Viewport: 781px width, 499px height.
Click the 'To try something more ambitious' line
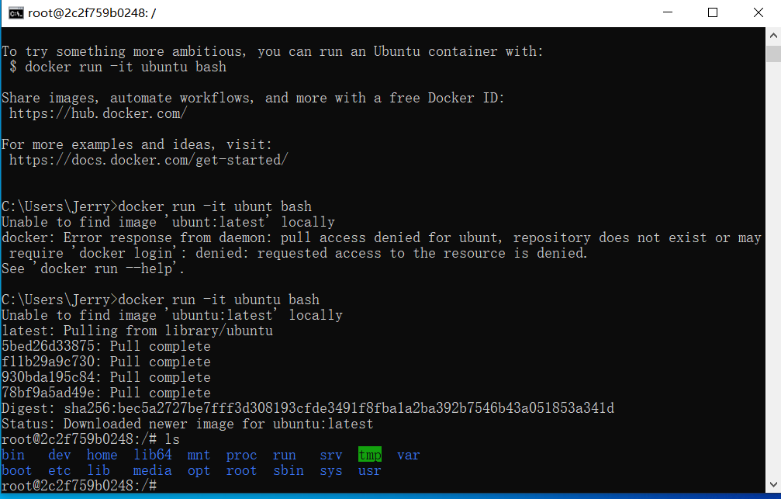coord(272,51)
